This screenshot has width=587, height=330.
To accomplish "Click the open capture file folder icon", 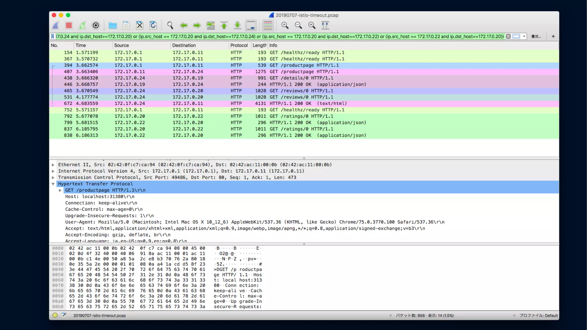I will [x=113, y=25].
